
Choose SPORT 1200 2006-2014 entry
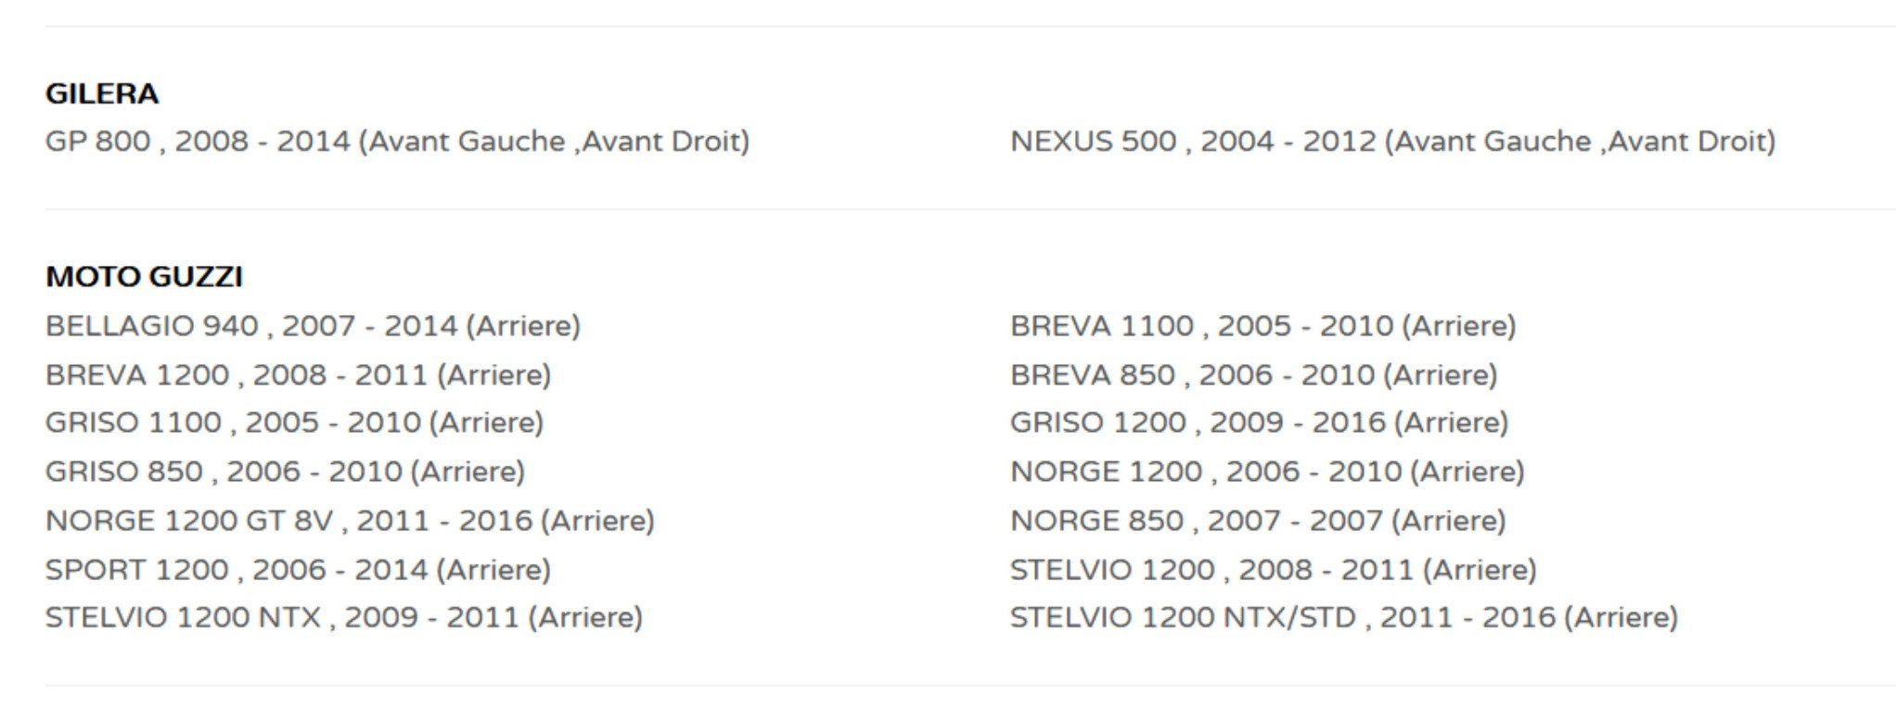pos(298,570)
